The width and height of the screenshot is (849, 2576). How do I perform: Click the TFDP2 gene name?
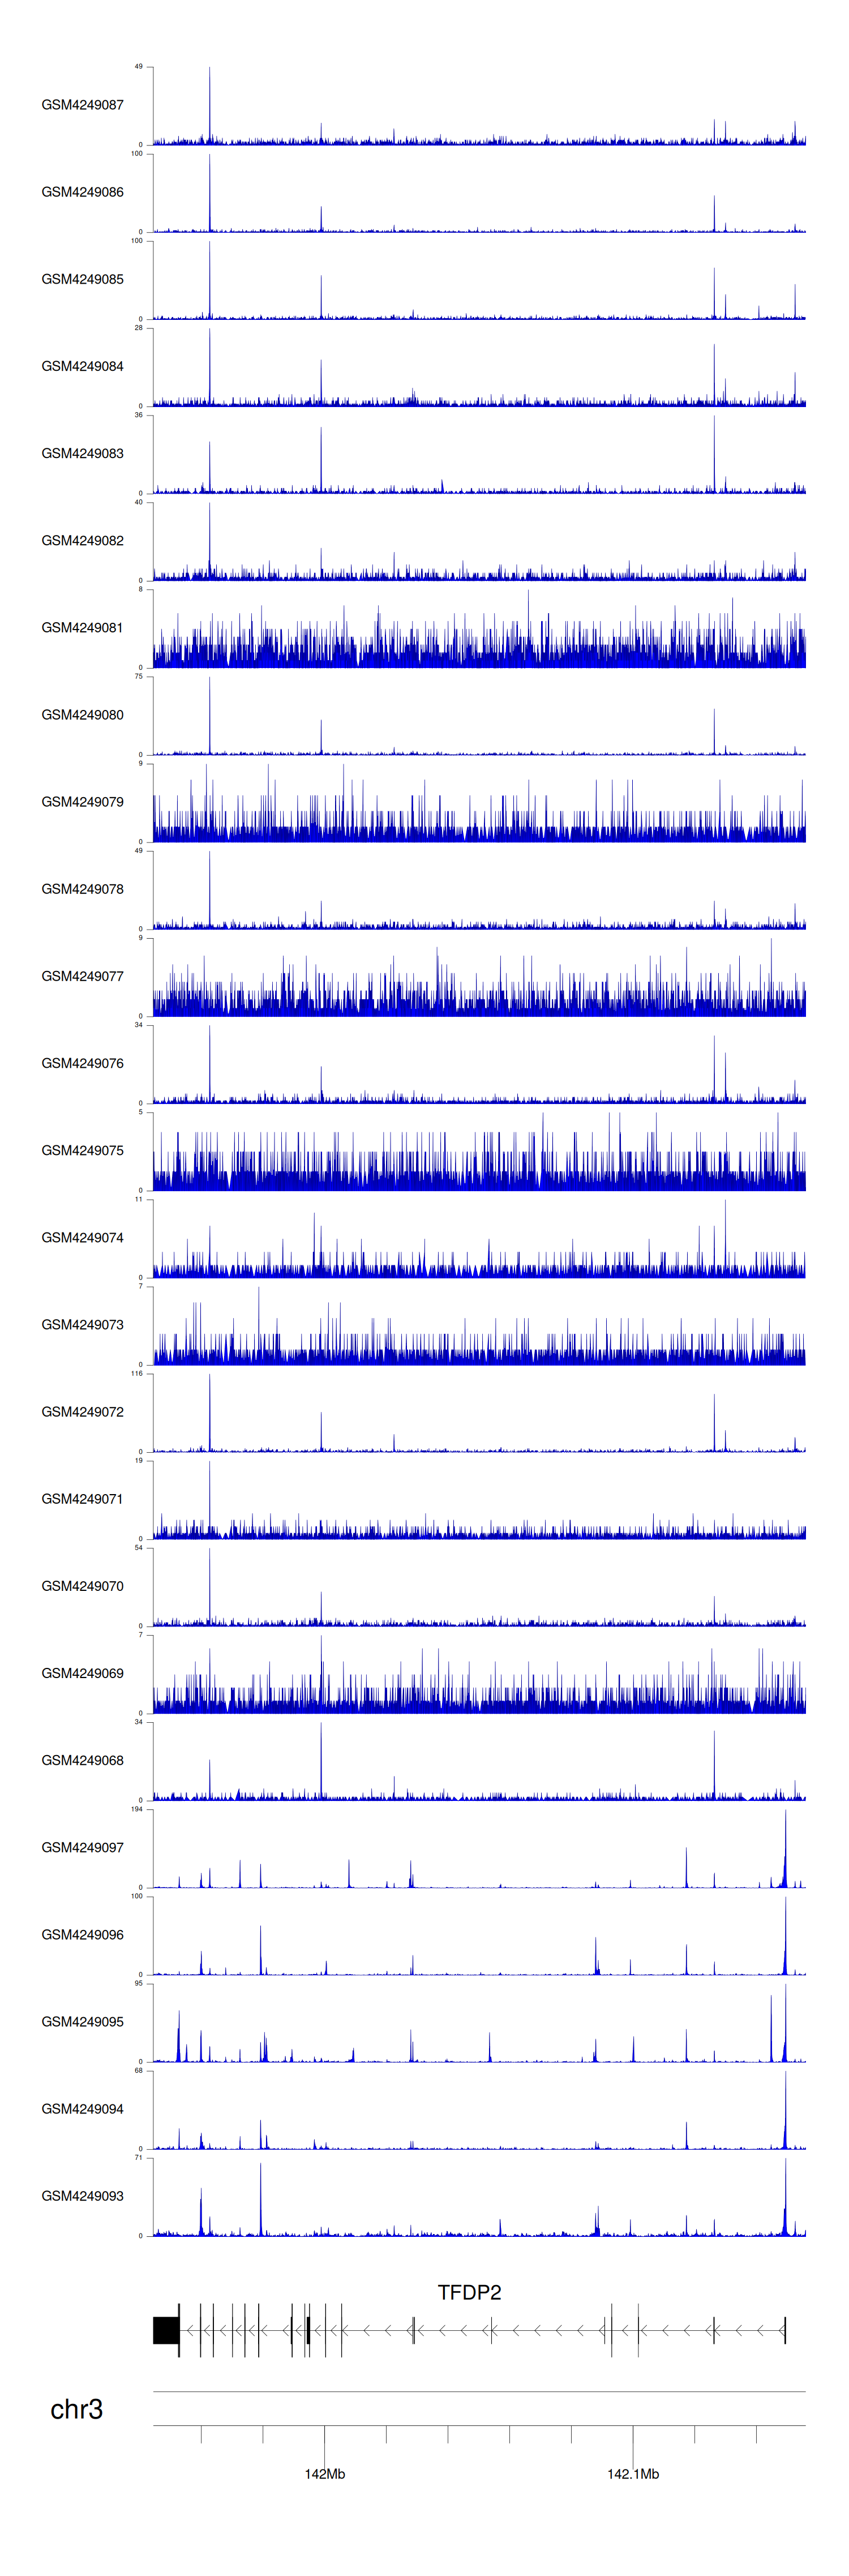coord(469,2292)
